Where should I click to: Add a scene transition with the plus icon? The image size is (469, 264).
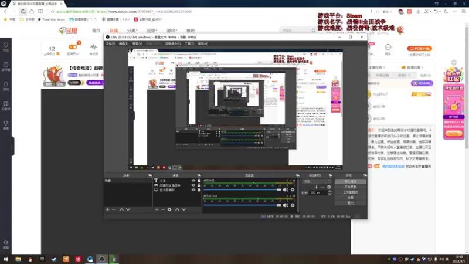click(x=316, y=187)
